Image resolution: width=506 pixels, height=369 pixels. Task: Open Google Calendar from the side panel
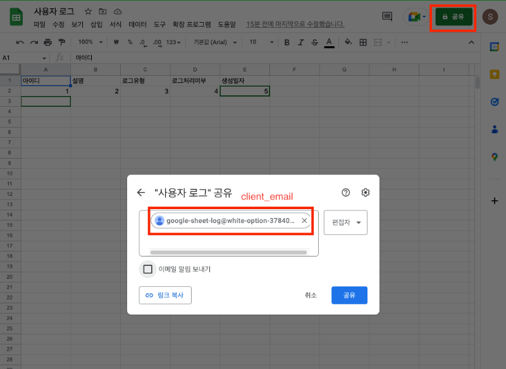click(494, 46)
